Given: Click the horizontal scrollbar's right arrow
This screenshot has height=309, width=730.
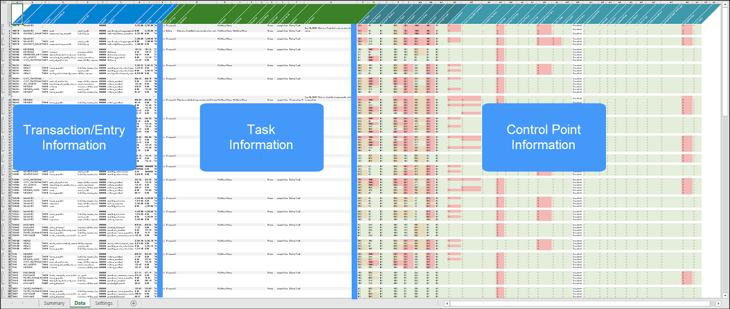Looking at the screenshot, I should [718, 303].
